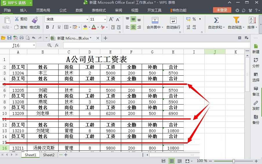Expand the font size dropdown showing 11
This screenshot has height=164, width=262.
[105, 19]
